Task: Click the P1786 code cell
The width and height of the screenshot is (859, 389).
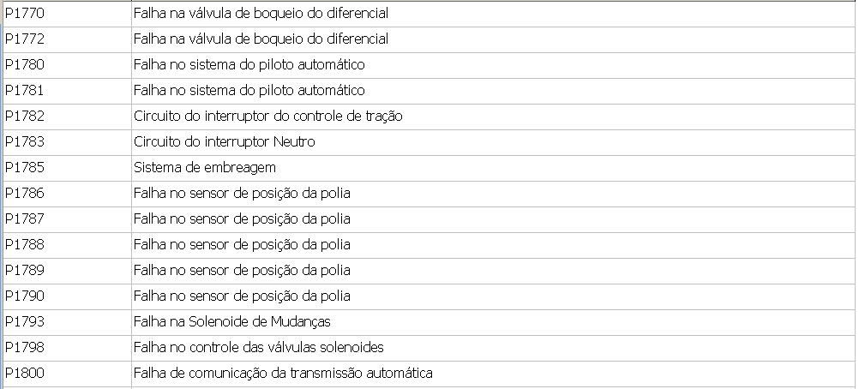Action: click(x=25, y=194)
